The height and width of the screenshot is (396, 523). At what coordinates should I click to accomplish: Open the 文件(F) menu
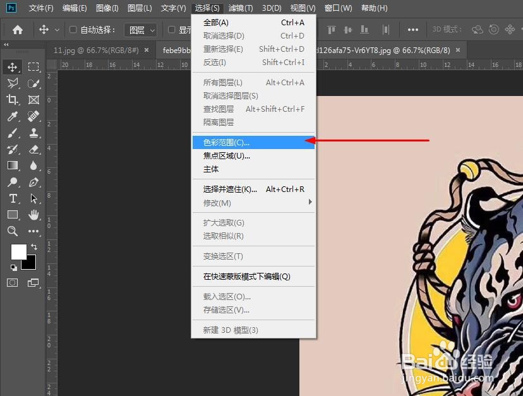(x=41, y=8)
